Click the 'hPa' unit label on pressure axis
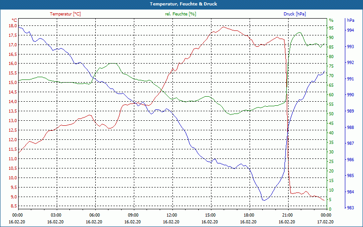This screenshot has width=363, height=227. (350, 20)
